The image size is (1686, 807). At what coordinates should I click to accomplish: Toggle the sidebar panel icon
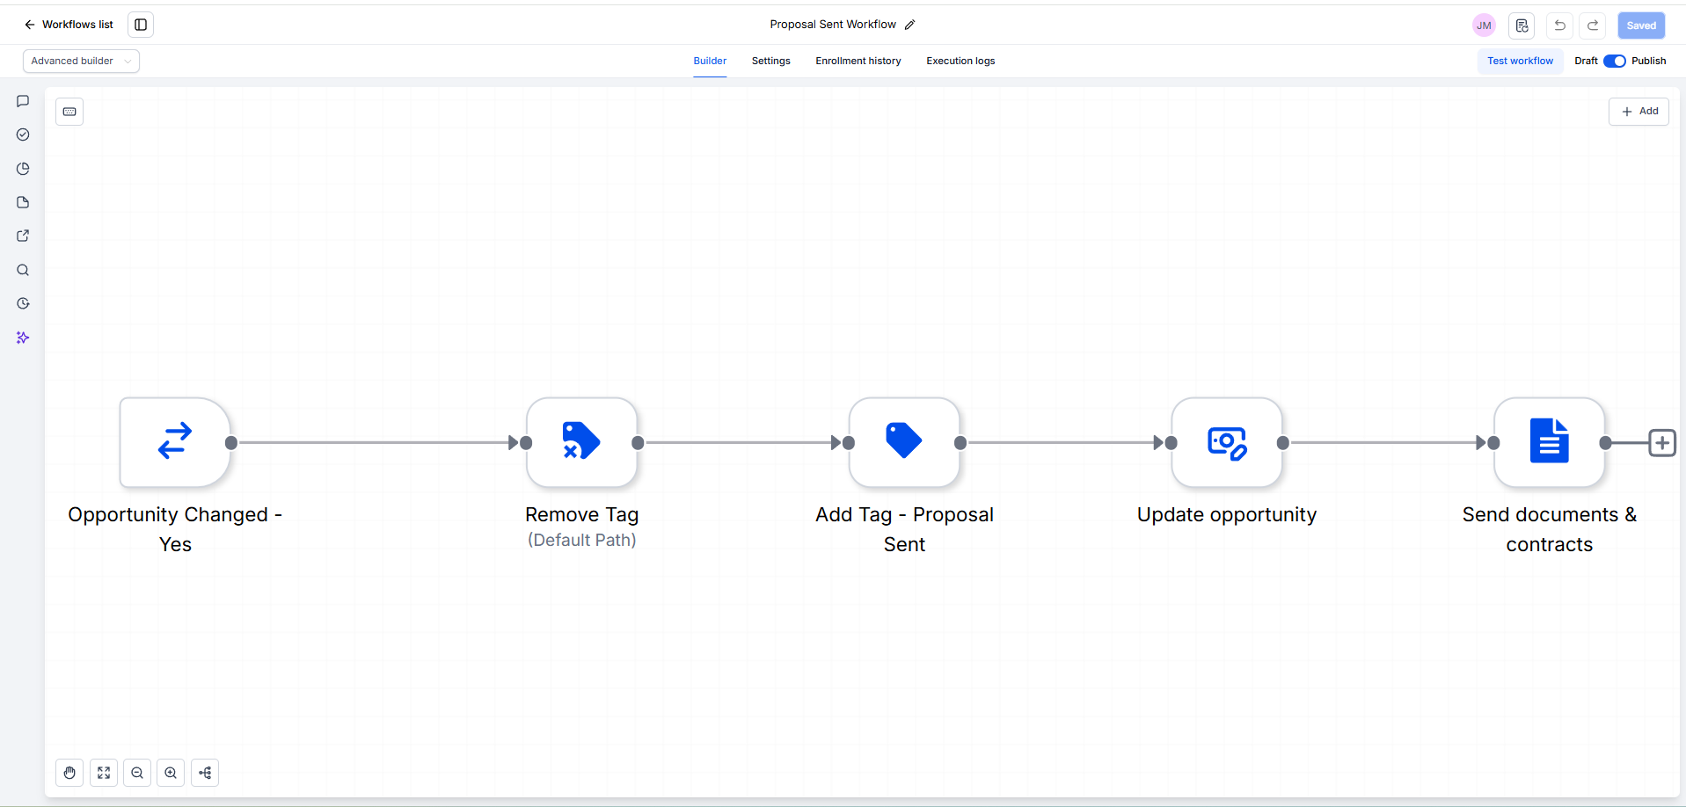(141, 25)
